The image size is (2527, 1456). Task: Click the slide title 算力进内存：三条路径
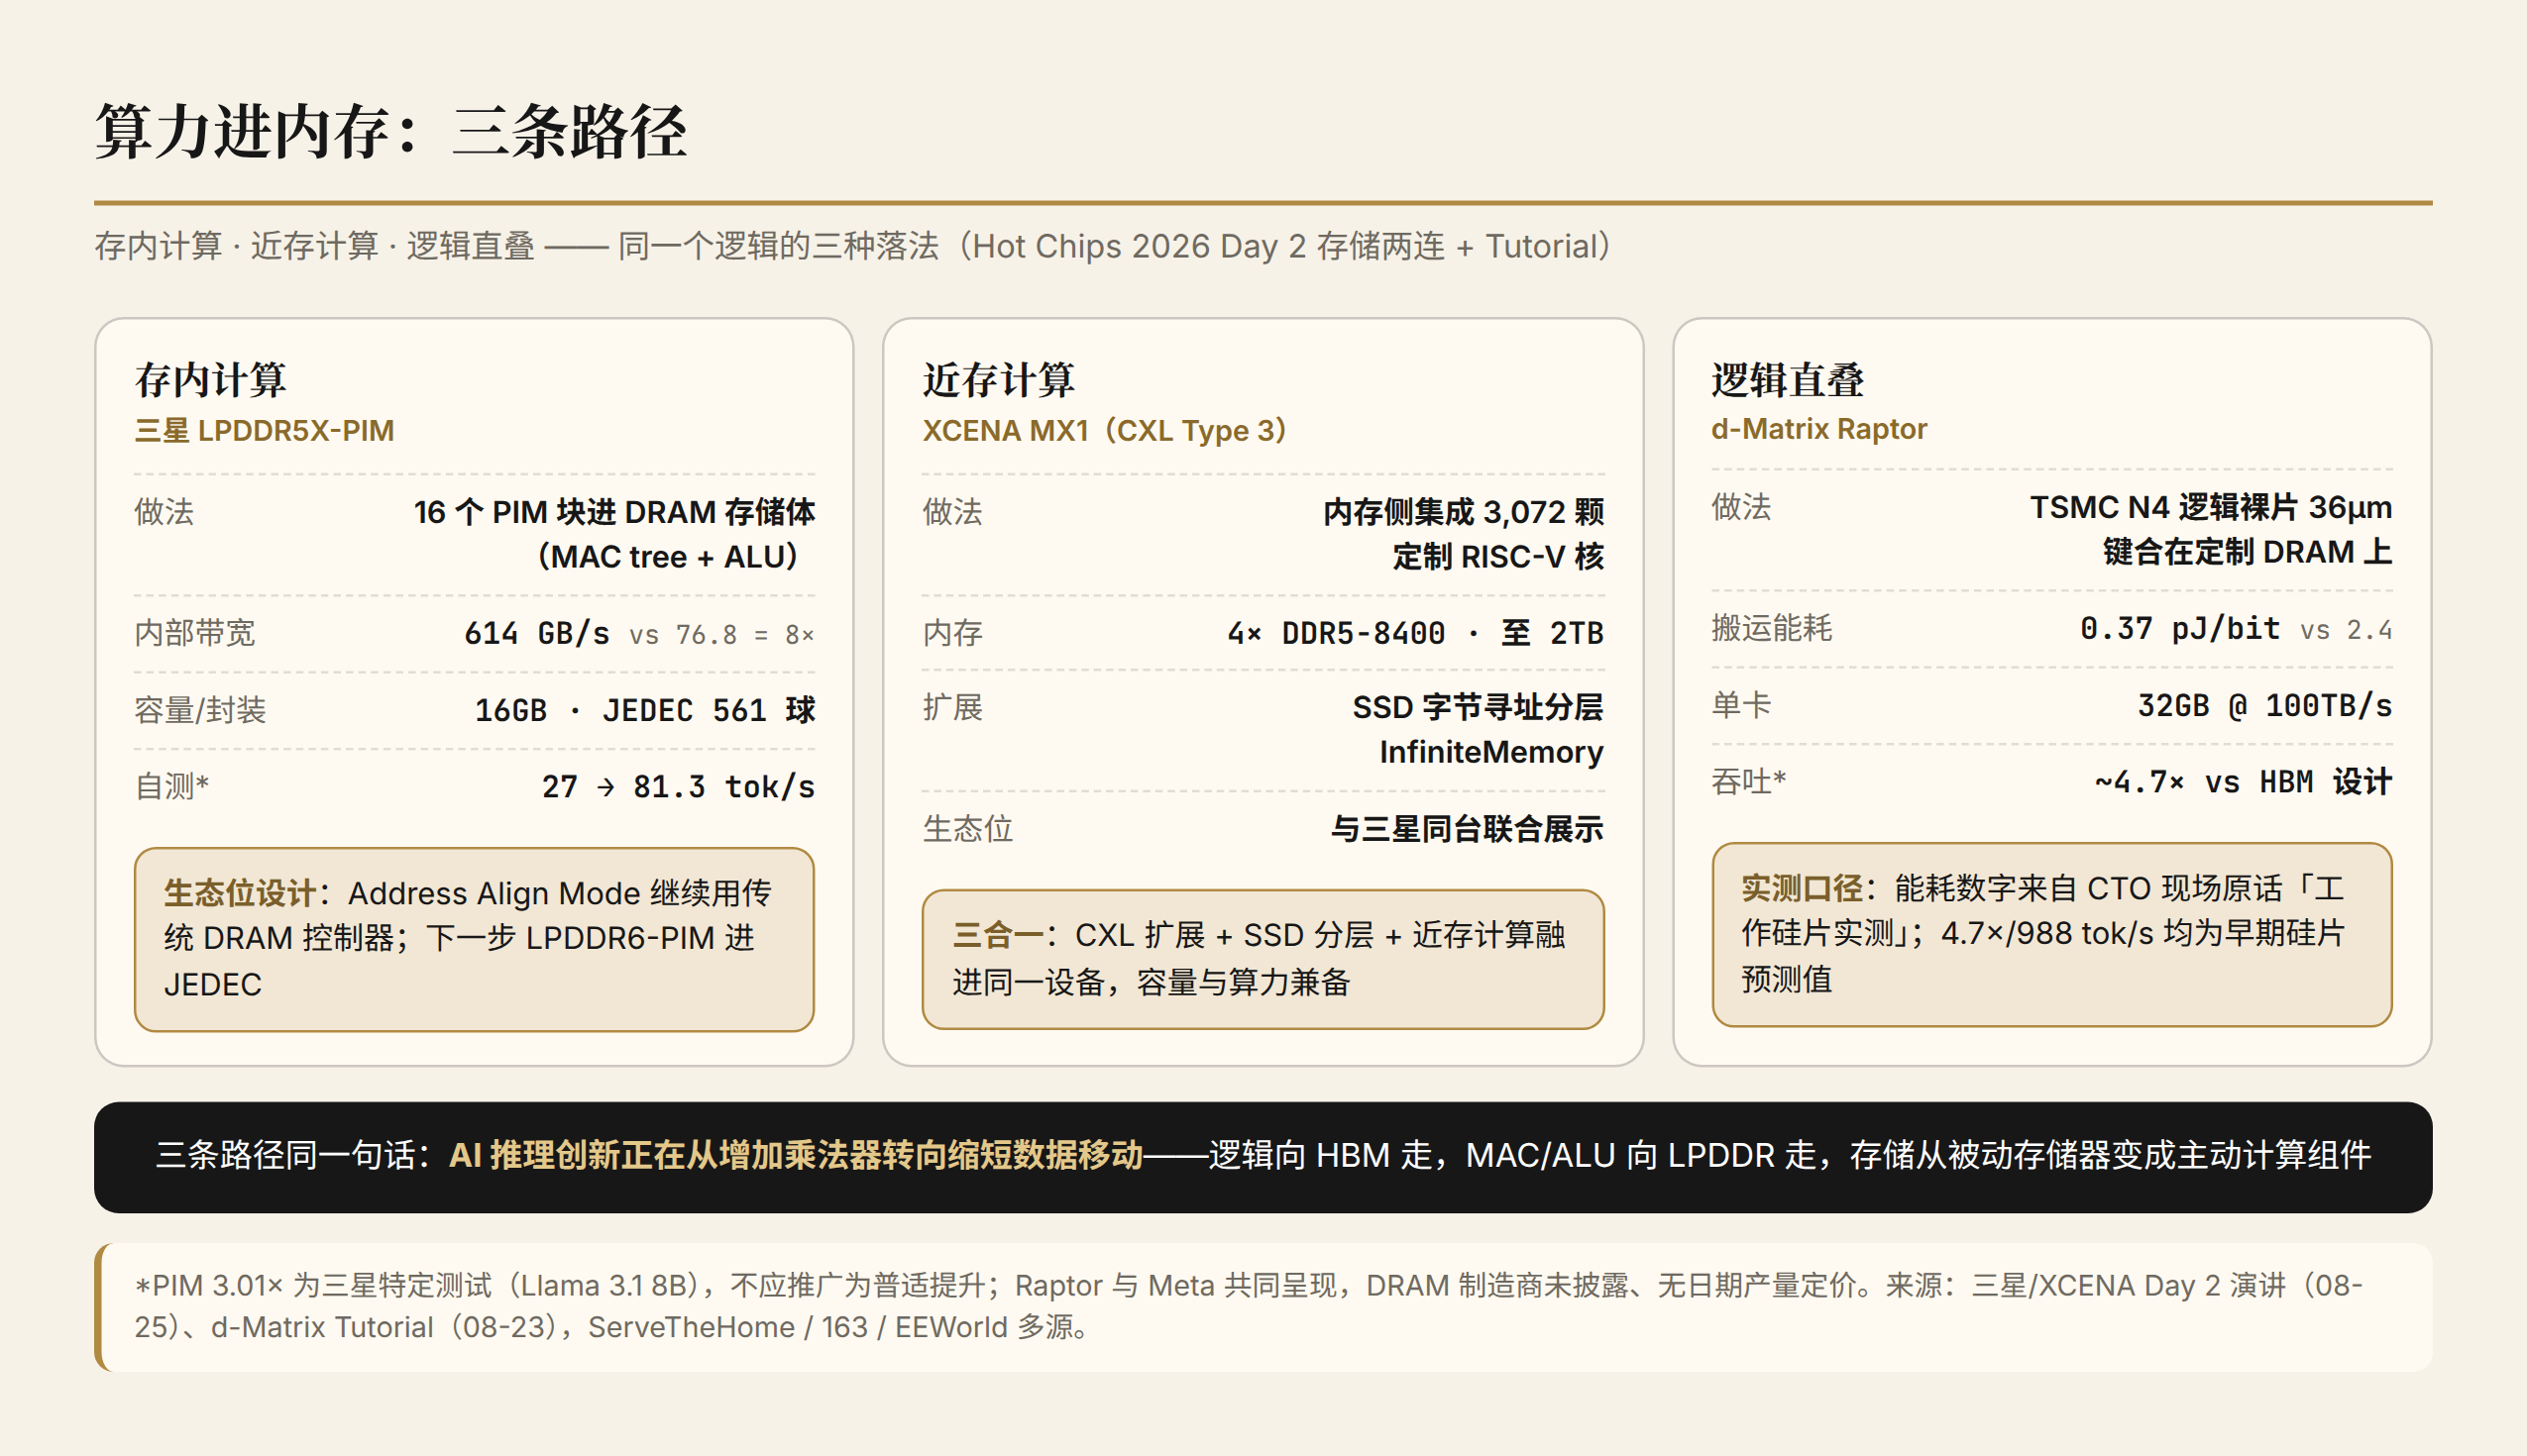pos(391,131)
